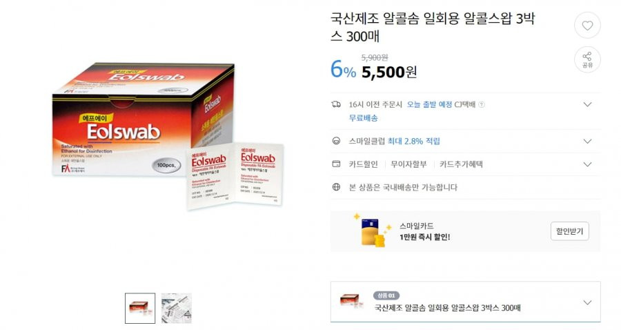Click the 할인받기 button
The width and height of the screenshot is (621, 330).
point(569,231)
